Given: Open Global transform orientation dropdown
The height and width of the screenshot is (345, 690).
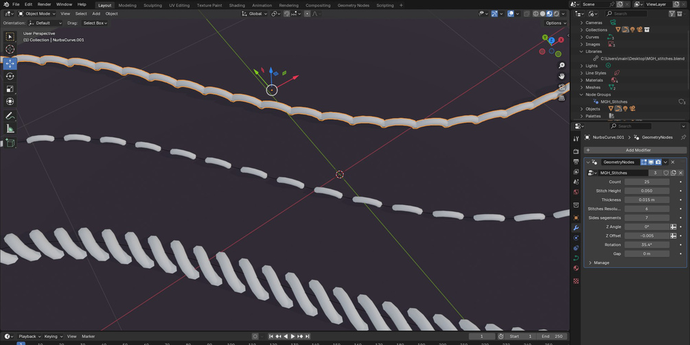Looking at the screenshot, I should click(255, 14).
